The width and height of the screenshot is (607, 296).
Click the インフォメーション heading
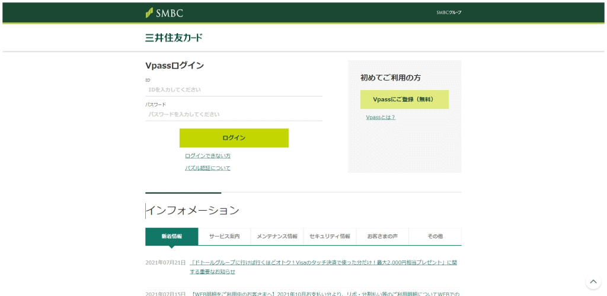pos(193,211)
